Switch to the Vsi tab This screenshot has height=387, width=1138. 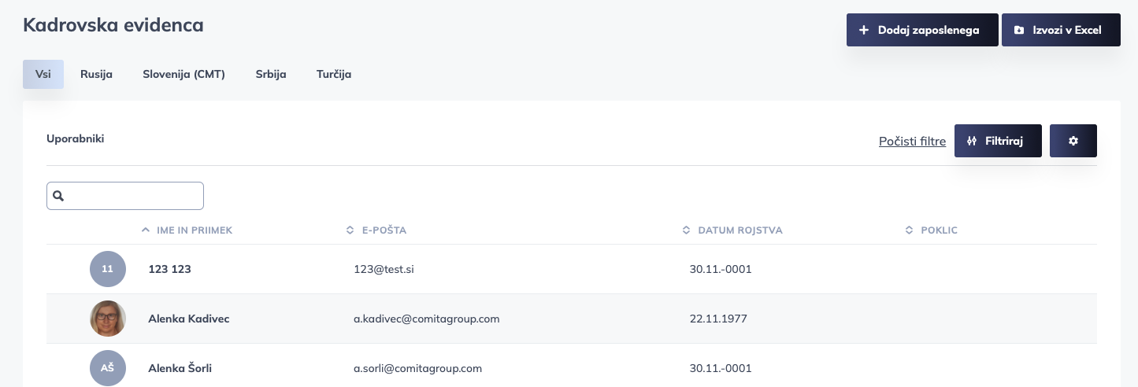click(43, 75)
